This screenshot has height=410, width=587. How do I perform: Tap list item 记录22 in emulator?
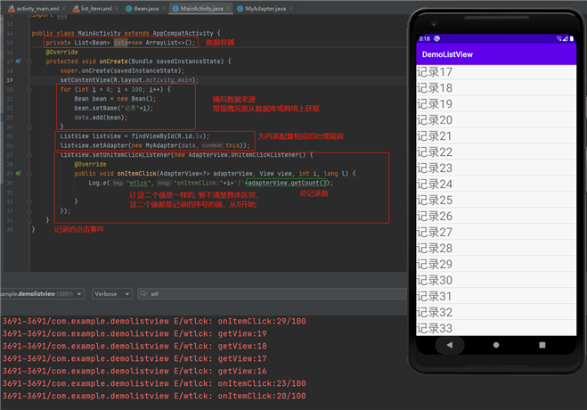click(x=496, y=152)
